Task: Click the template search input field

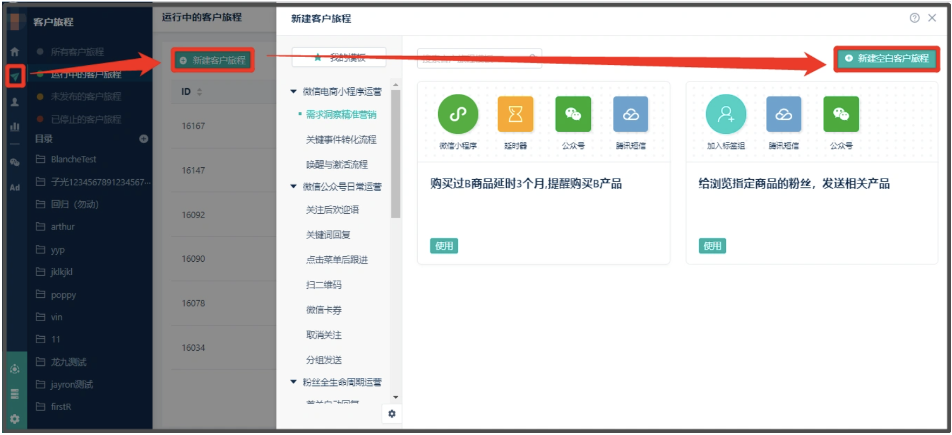Action: [479, 58]
